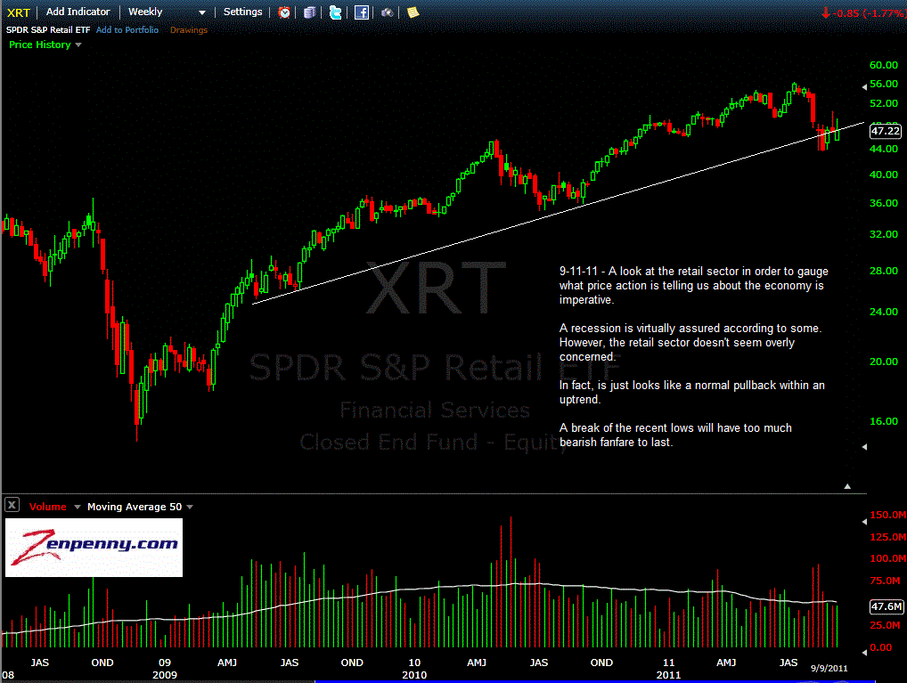907x683 pixels.
Task: Click the 'A recession is virtually assured' note paragraph
Action: [x=690, y=342]
